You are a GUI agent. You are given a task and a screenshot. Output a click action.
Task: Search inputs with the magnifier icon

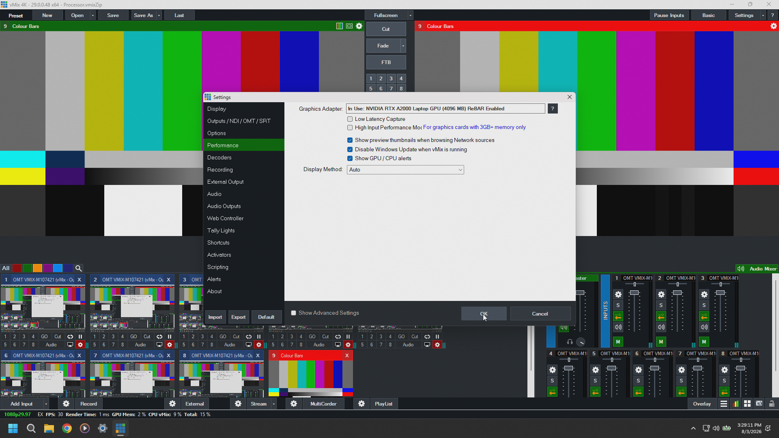pos(79,268)
